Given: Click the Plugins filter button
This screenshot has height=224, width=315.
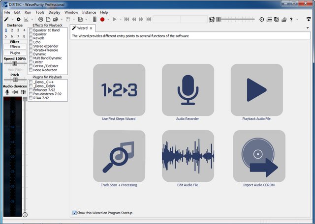Looking at the screenshot, I should tap(15, 53).
